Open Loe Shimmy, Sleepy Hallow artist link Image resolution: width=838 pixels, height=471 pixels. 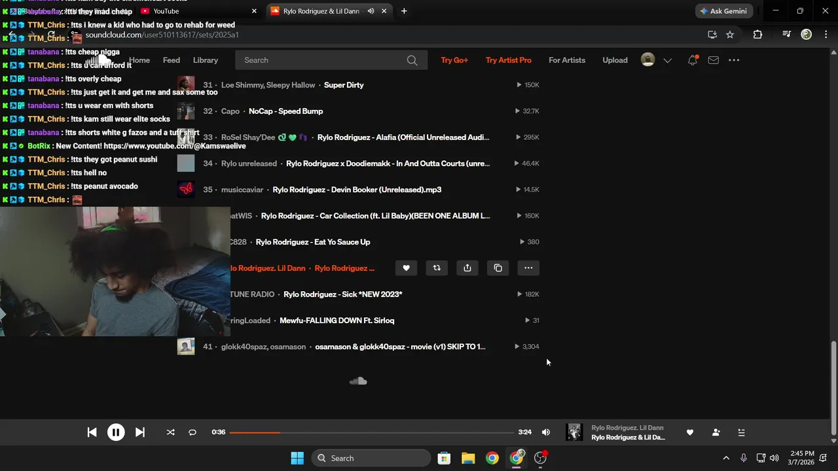tap(268, 85)
